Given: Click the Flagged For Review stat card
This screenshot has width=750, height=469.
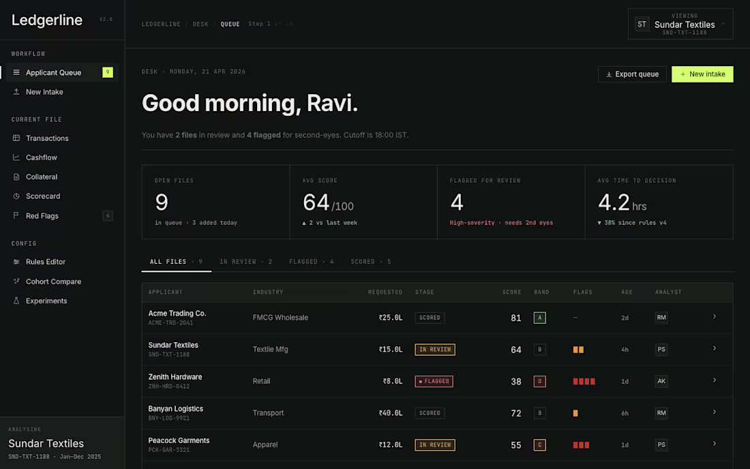Looking at the screenshot, I should tap(511, 202).
